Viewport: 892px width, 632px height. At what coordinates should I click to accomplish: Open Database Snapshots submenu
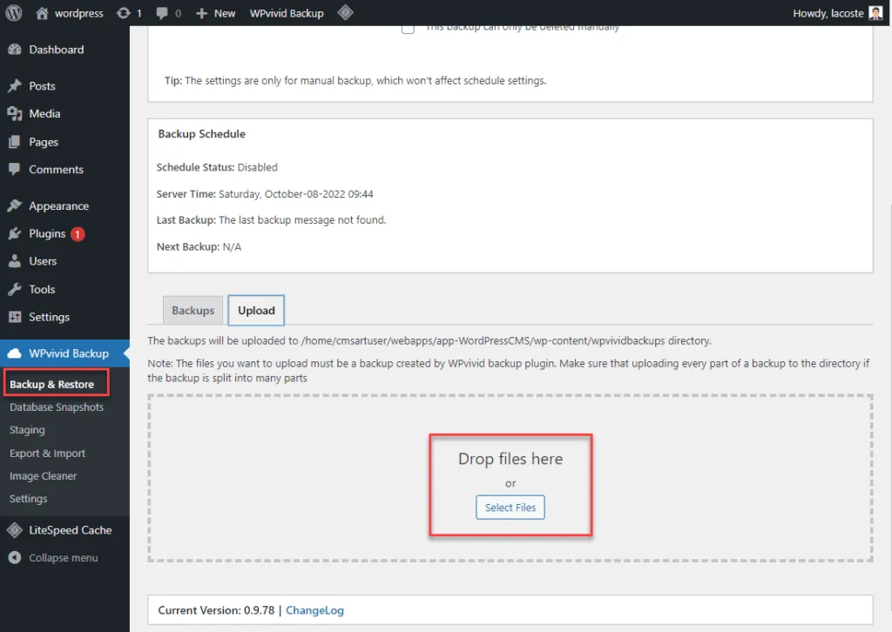[57, 407]
